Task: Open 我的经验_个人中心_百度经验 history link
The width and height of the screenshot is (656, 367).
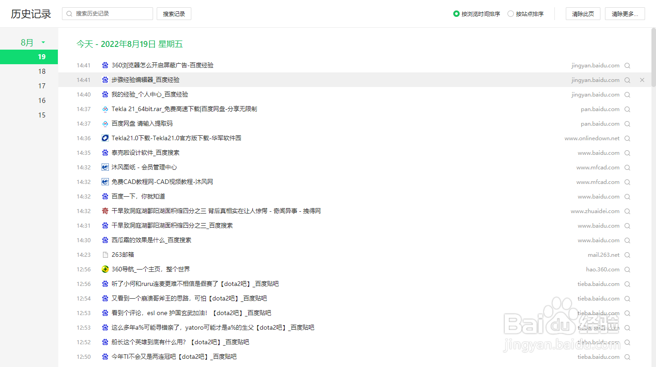Action: (150, 94)
